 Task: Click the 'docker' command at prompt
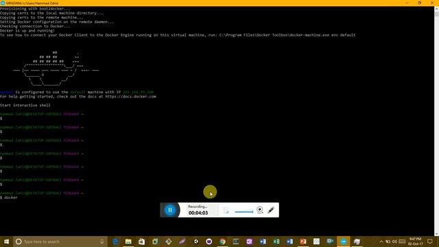pos(11,198)
